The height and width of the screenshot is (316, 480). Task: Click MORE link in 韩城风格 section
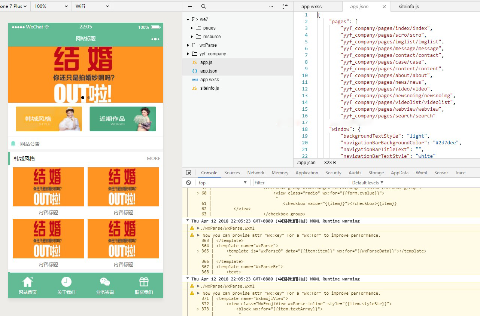pyautogui.click(x=154, y=159)
